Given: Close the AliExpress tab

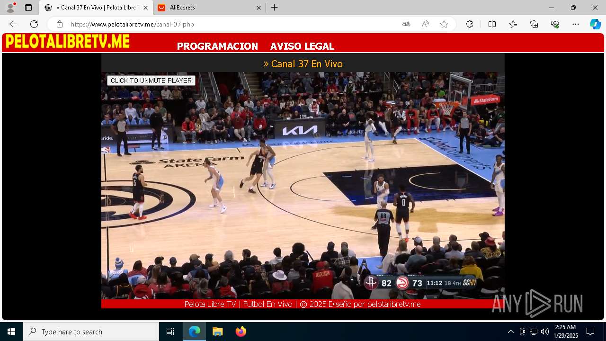Looking at the screenshot, I should 258,8.
